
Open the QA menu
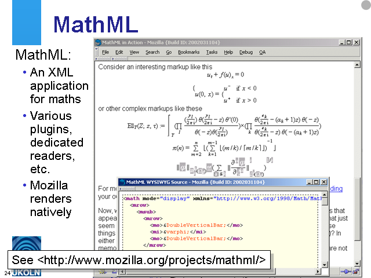[x=262, y=52]
